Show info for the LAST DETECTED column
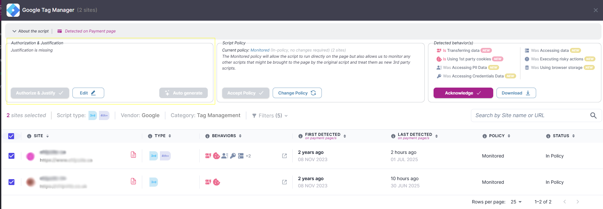Screen dimensions: 603x209 pos(393,136)
